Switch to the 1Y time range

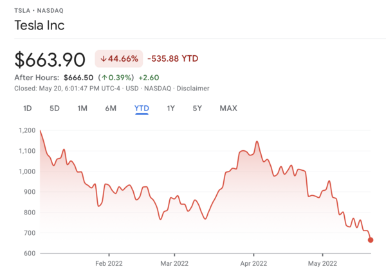pos(170,109)
